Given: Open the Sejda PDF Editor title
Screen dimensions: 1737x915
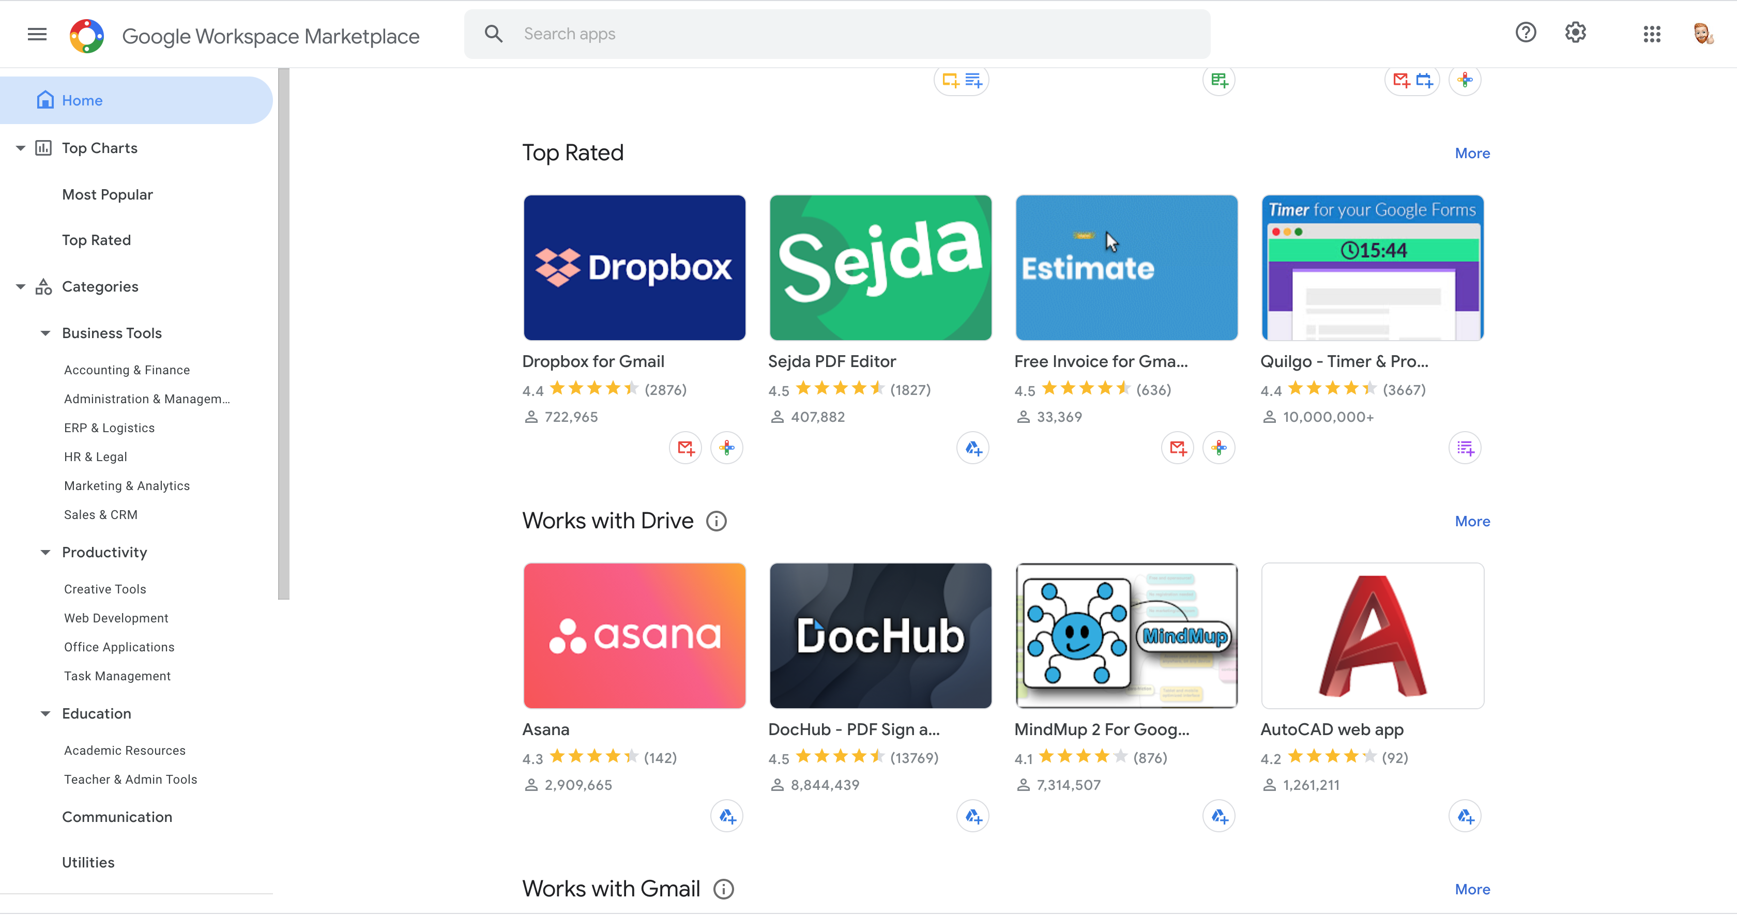Looking at the screenshot, I should [831, 361].
